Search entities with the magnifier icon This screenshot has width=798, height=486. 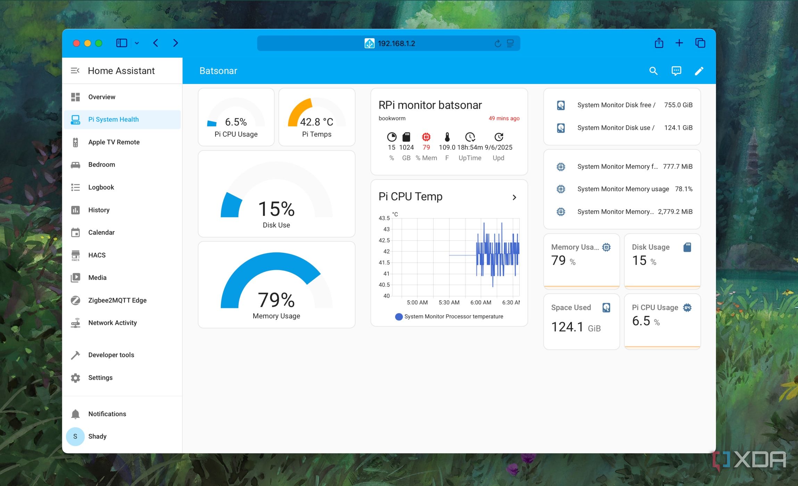point(653,71)
